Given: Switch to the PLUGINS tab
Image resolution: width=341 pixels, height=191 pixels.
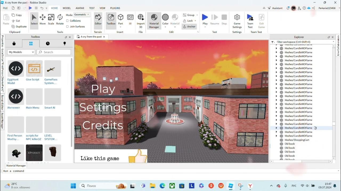Looking at the screenshot, I should point(115,8).
